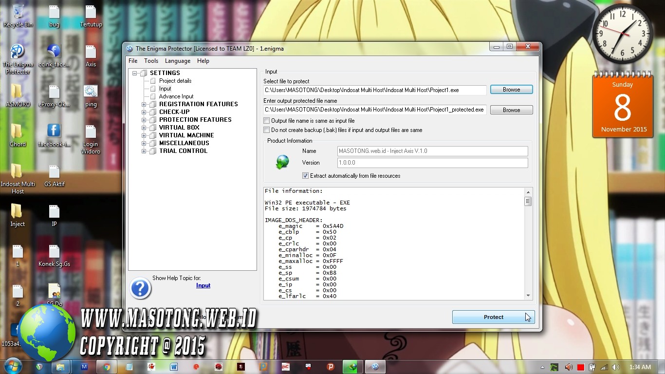Open the Chord folder on desktop
This screenshot has height=374, width=665.
[18, 135]
